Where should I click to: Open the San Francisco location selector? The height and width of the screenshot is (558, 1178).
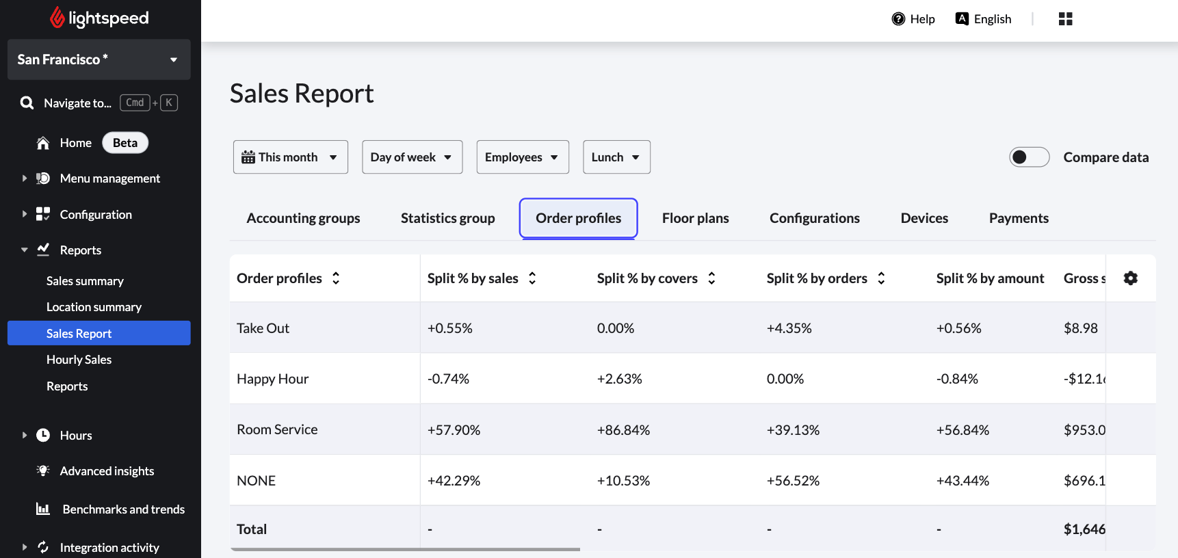[x=99, y=59]
